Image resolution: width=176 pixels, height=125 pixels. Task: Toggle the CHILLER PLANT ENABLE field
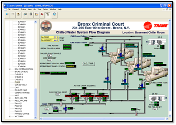[x=50, y=56]
